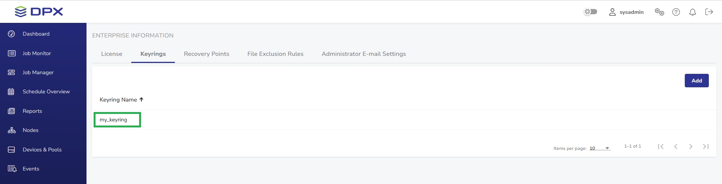The width and height of the screenshot is (722, 184).
Task: Switch to the License tab
Action: pyautogui.click(x=112, y=54)
